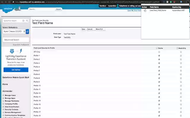Click the Collapse All link
Viewport: 190px width, 118px height.
pos(25,45)
